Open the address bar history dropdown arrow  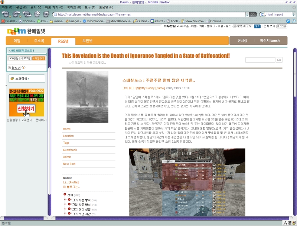[247, 14]
